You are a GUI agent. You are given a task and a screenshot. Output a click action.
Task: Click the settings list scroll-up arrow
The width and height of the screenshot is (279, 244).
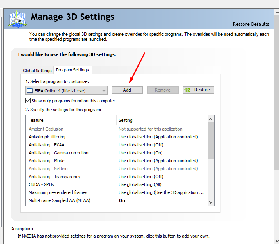(211, 119)
